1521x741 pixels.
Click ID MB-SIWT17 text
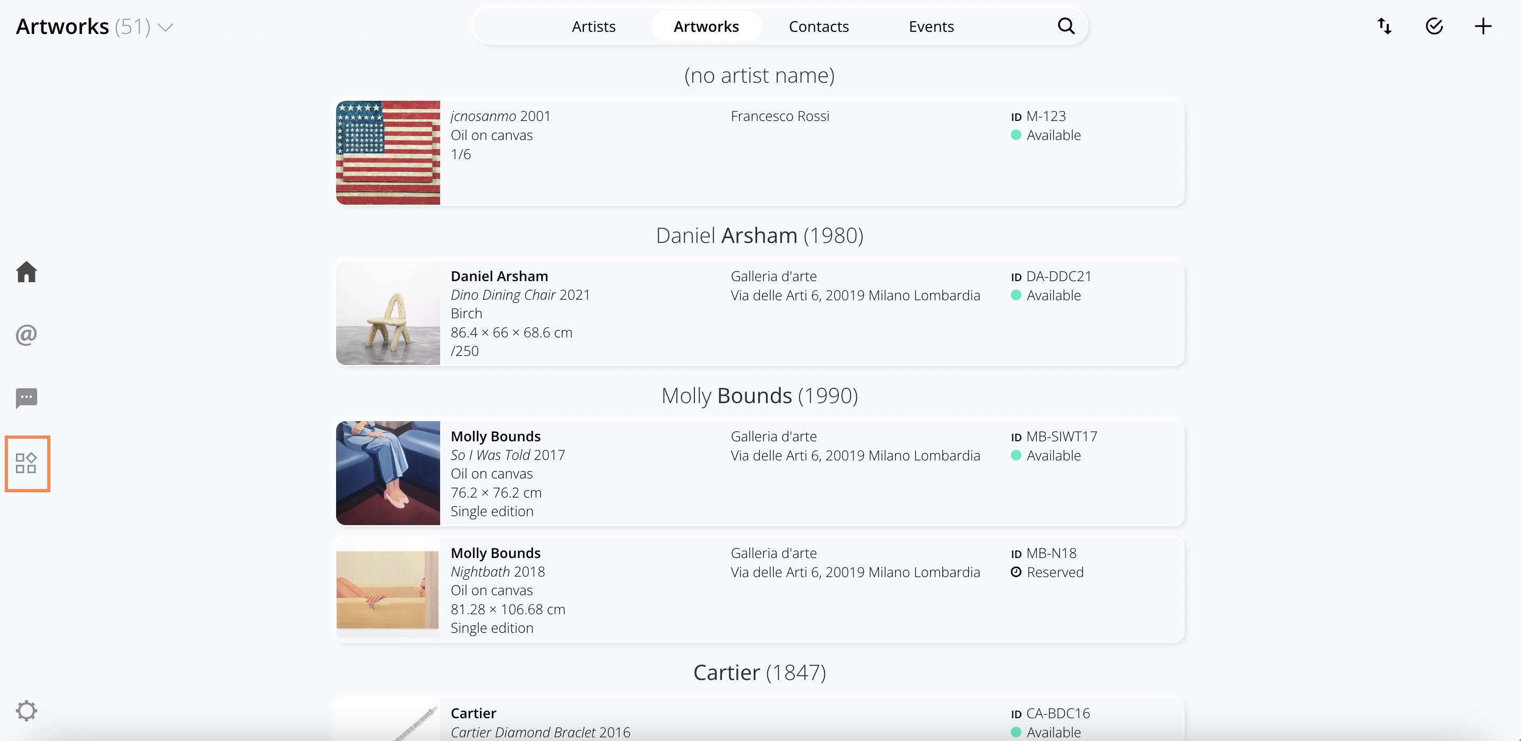tap(1054, 437)
